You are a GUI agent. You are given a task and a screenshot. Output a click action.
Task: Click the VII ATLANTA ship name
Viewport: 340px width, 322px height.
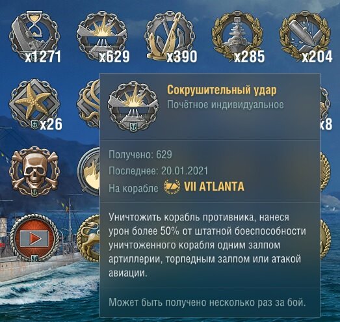(x=214, y=187)
